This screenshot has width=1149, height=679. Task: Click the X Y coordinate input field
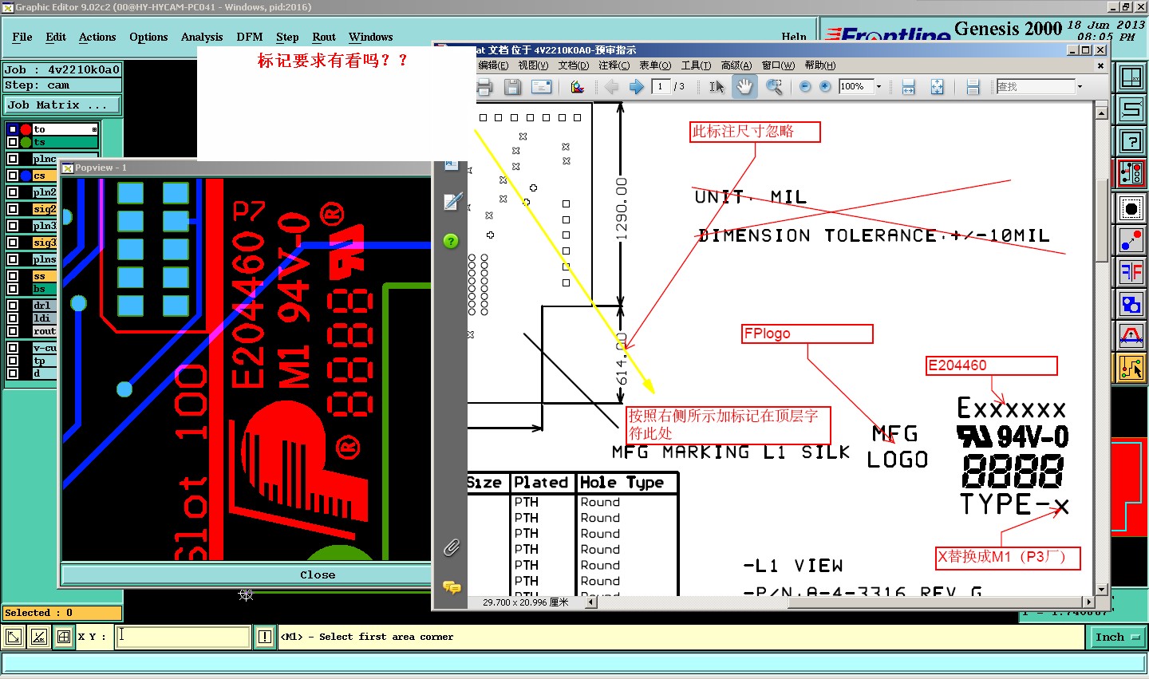[x=184, y=637]
